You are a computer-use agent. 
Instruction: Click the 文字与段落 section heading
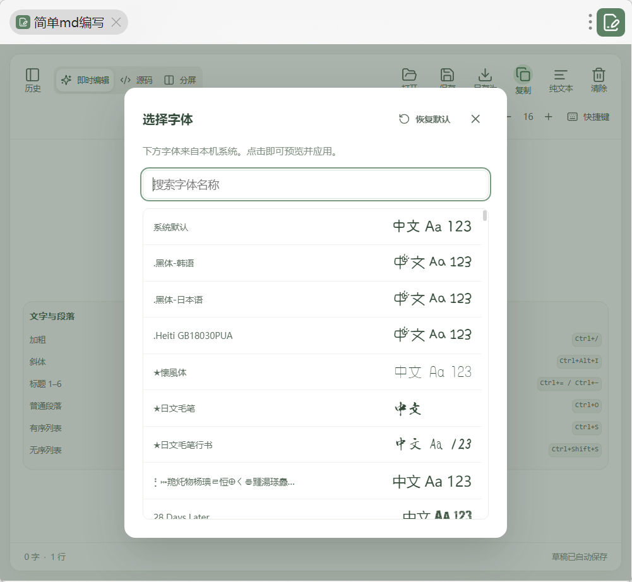52,316
